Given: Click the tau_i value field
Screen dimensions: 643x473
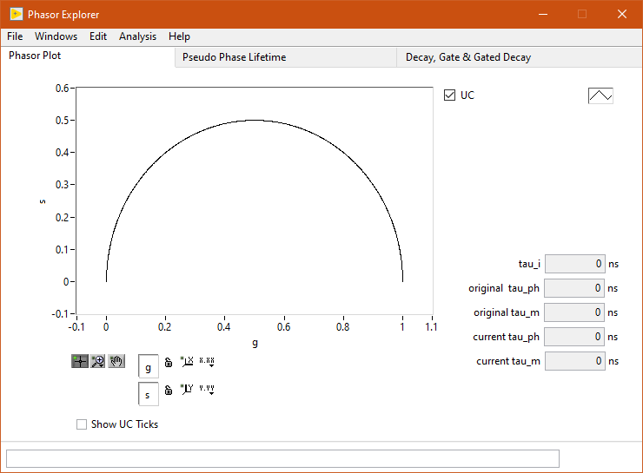Looking at the screenshot, I should 574,264.
